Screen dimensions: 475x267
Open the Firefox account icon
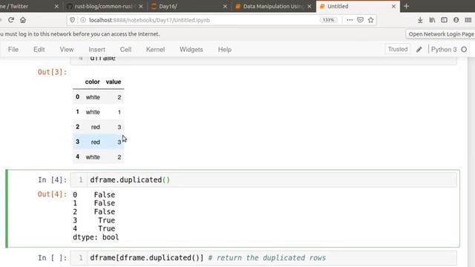click(456, 20)
